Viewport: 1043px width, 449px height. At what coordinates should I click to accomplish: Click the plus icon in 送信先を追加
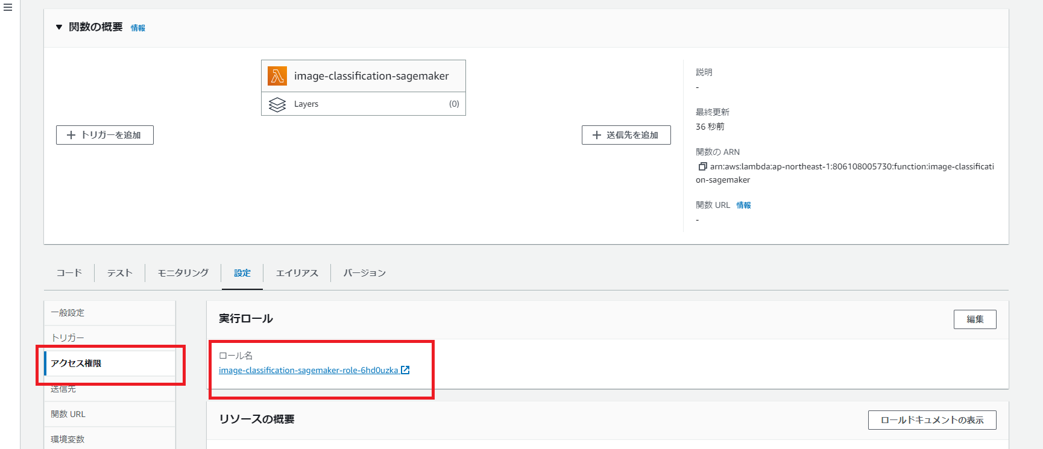(597, 135)
